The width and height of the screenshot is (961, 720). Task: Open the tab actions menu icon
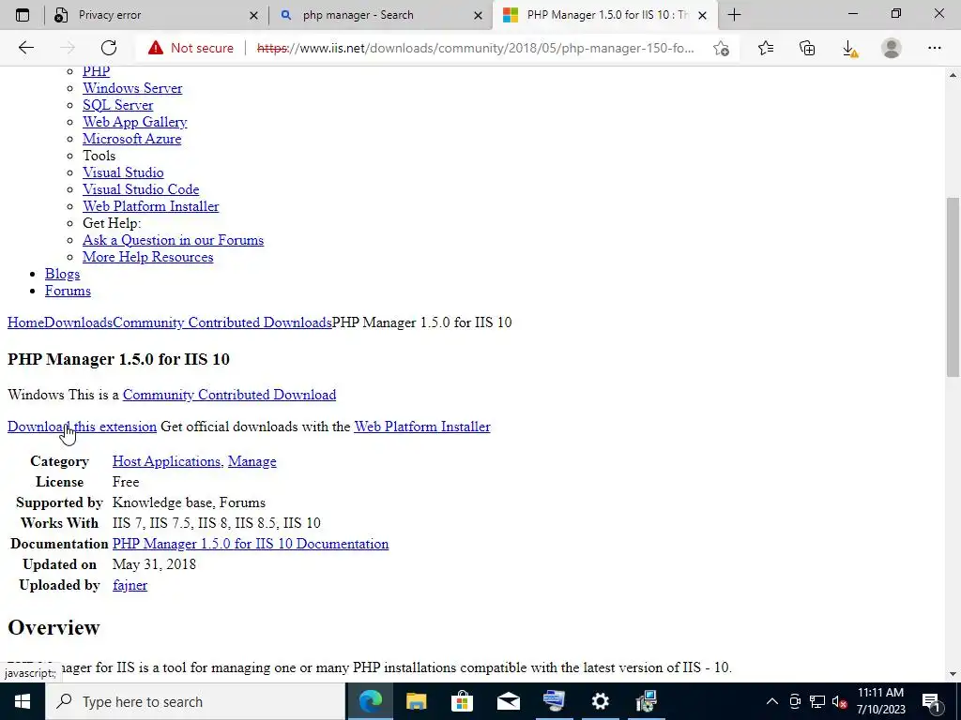23,15
